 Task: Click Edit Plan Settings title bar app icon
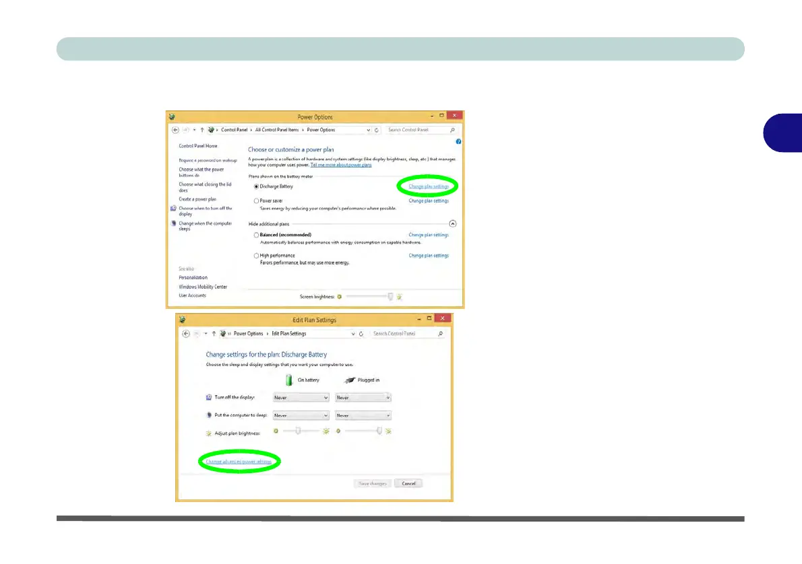[182, 320]
